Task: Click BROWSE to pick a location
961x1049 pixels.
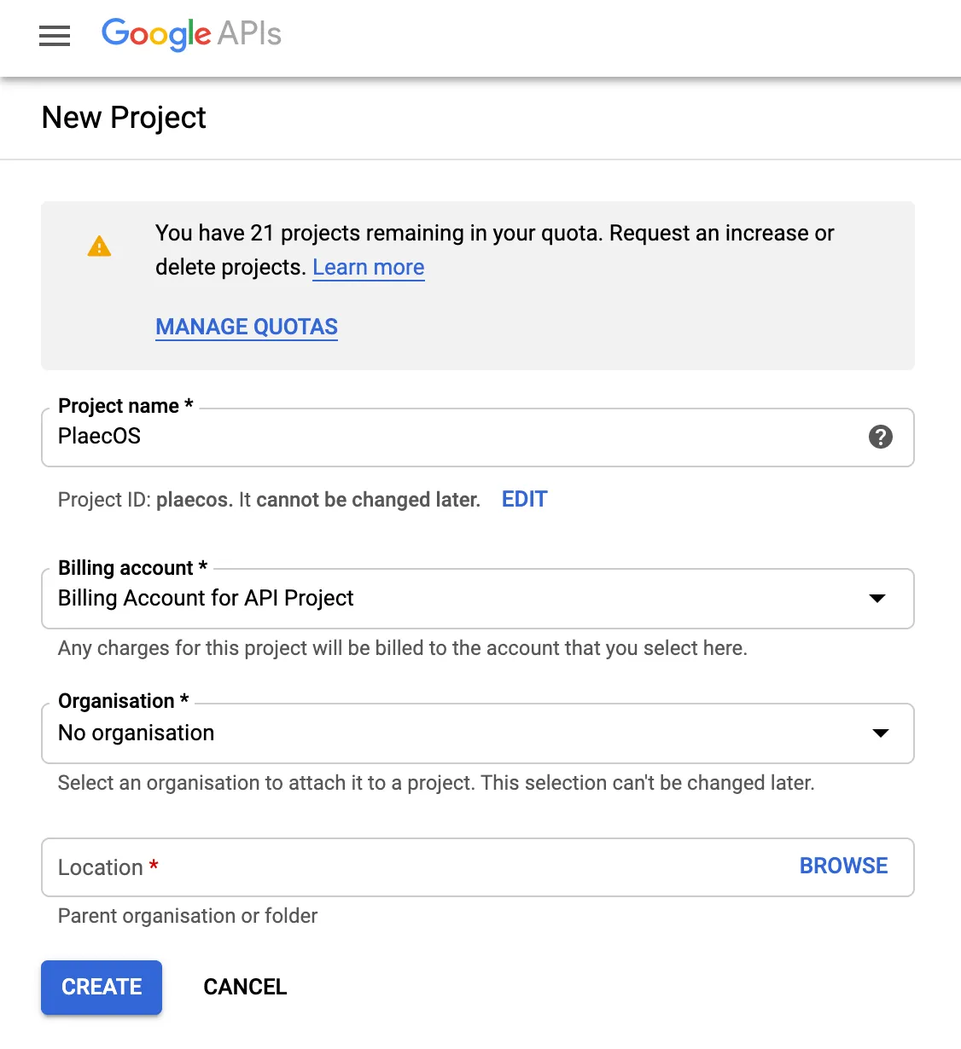Action: coord(843,866)
